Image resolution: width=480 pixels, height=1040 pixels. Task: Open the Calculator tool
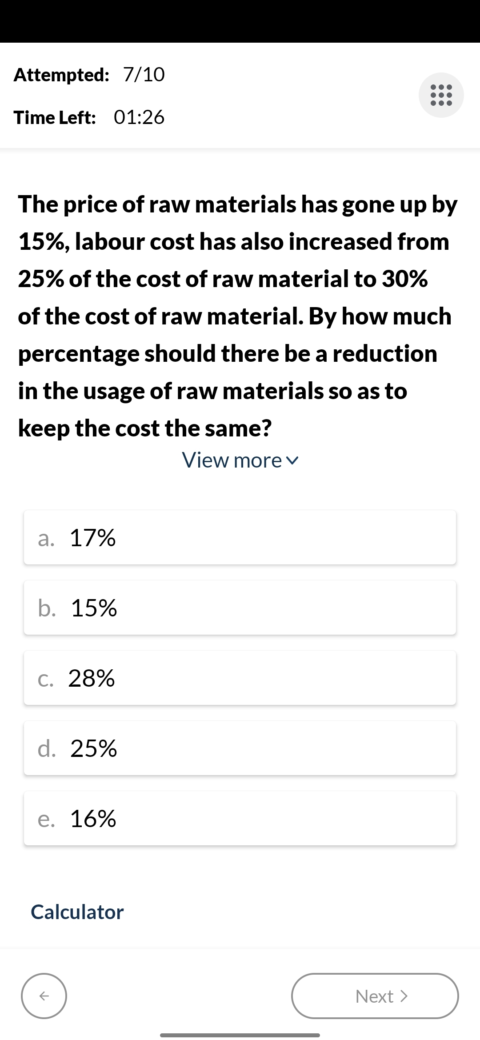click(x=77, y=912)
